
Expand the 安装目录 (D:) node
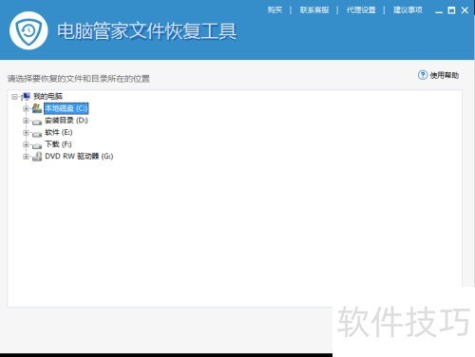click(27, 121)
